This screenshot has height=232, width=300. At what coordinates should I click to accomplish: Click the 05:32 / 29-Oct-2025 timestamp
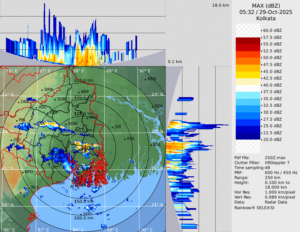click(x=266, y=12)
